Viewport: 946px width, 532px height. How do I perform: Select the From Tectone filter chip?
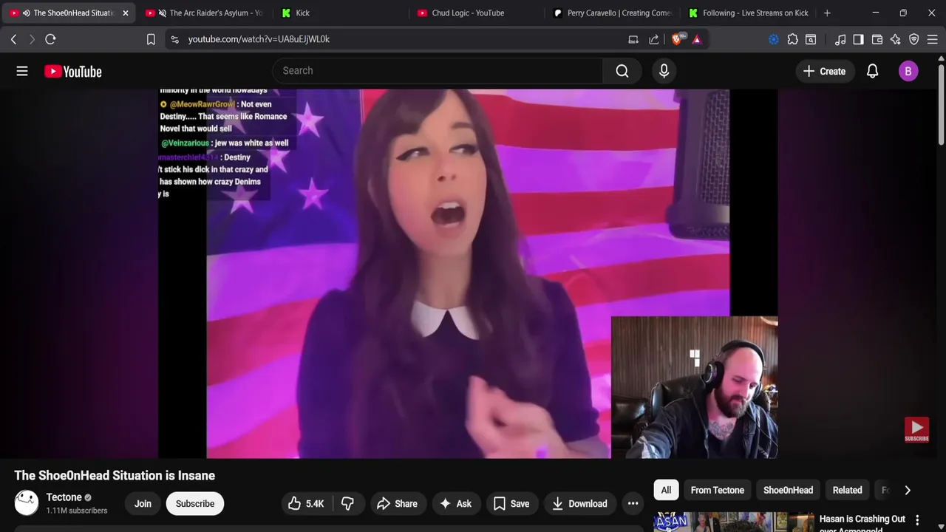pyautogui.click(x=717, y=490)
